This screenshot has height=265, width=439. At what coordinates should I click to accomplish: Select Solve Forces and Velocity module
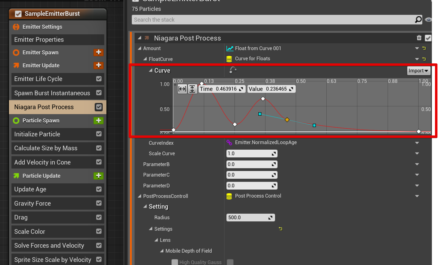pos(58,246)
